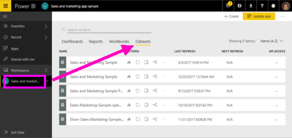Refresh now Slicer-Sales-Marketing-Sample... dataset
292x138 pixels.
(x=138, y=119)
